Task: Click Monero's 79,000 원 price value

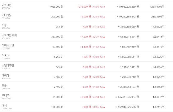Action: [57, 97]
